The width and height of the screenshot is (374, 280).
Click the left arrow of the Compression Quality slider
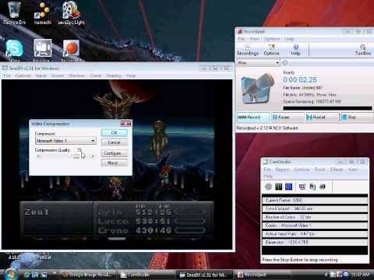tap(38, 156)
